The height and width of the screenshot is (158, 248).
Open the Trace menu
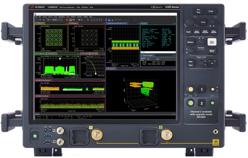point(68,17)
